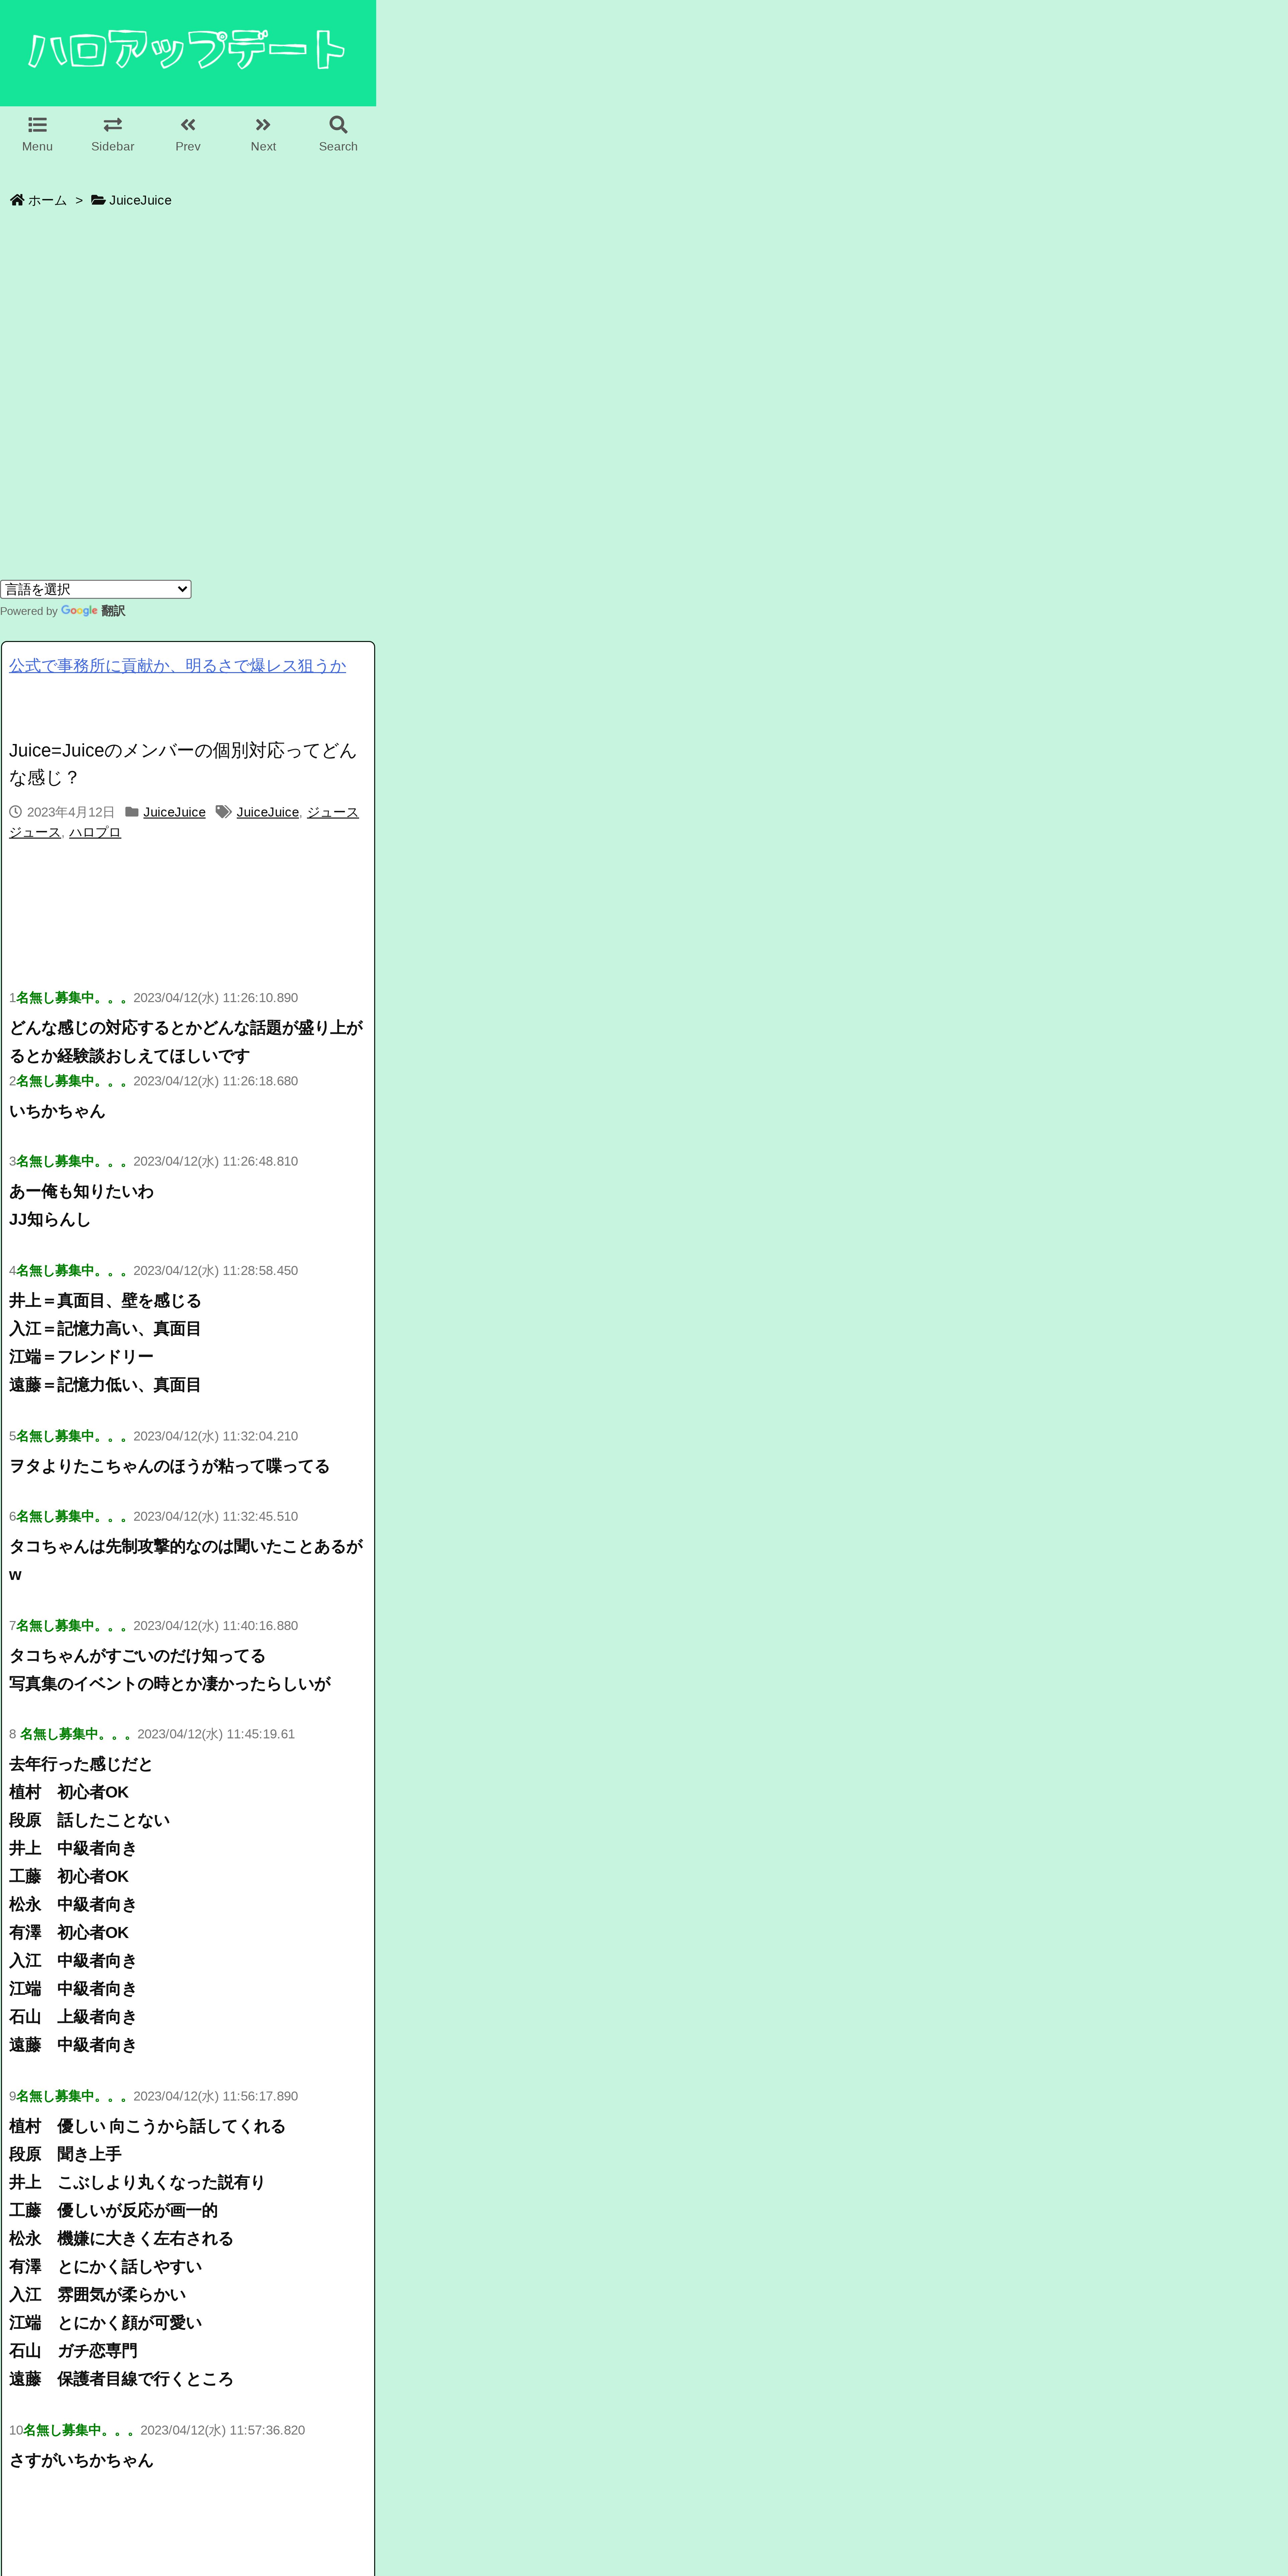The width and height of the screenshot is (1288, 2576).
Task: Click comment 10 text さすがいちかちゃん
Action: click(81, 2460)
